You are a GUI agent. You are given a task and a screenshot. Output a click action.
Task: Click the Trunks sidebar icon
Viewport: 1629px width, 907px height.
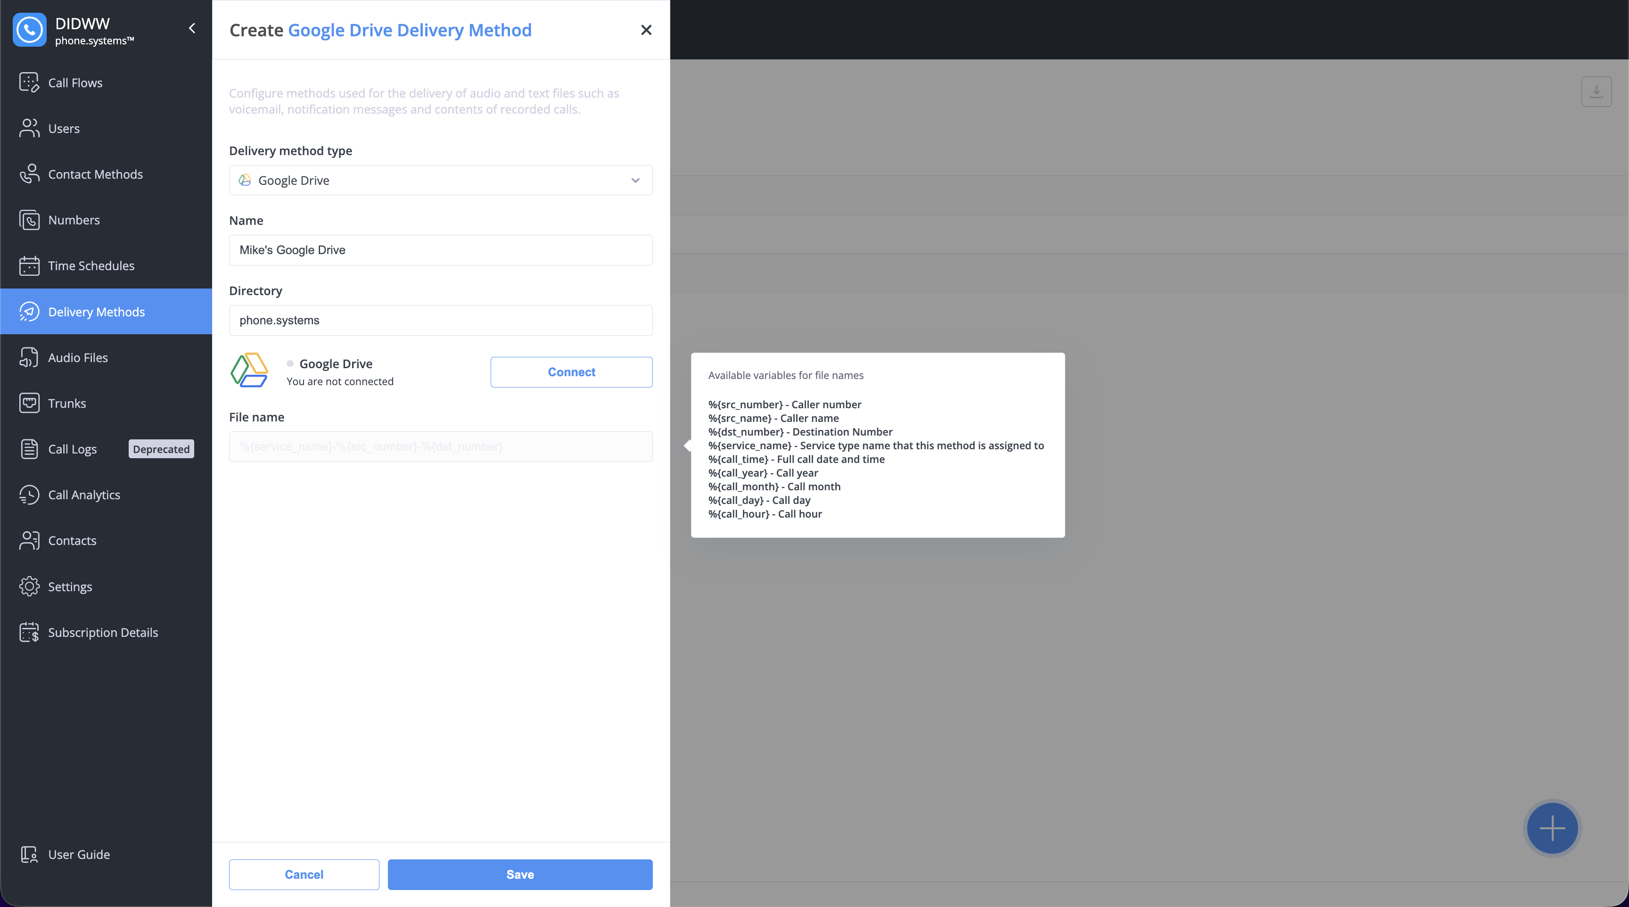pos(29,403)
